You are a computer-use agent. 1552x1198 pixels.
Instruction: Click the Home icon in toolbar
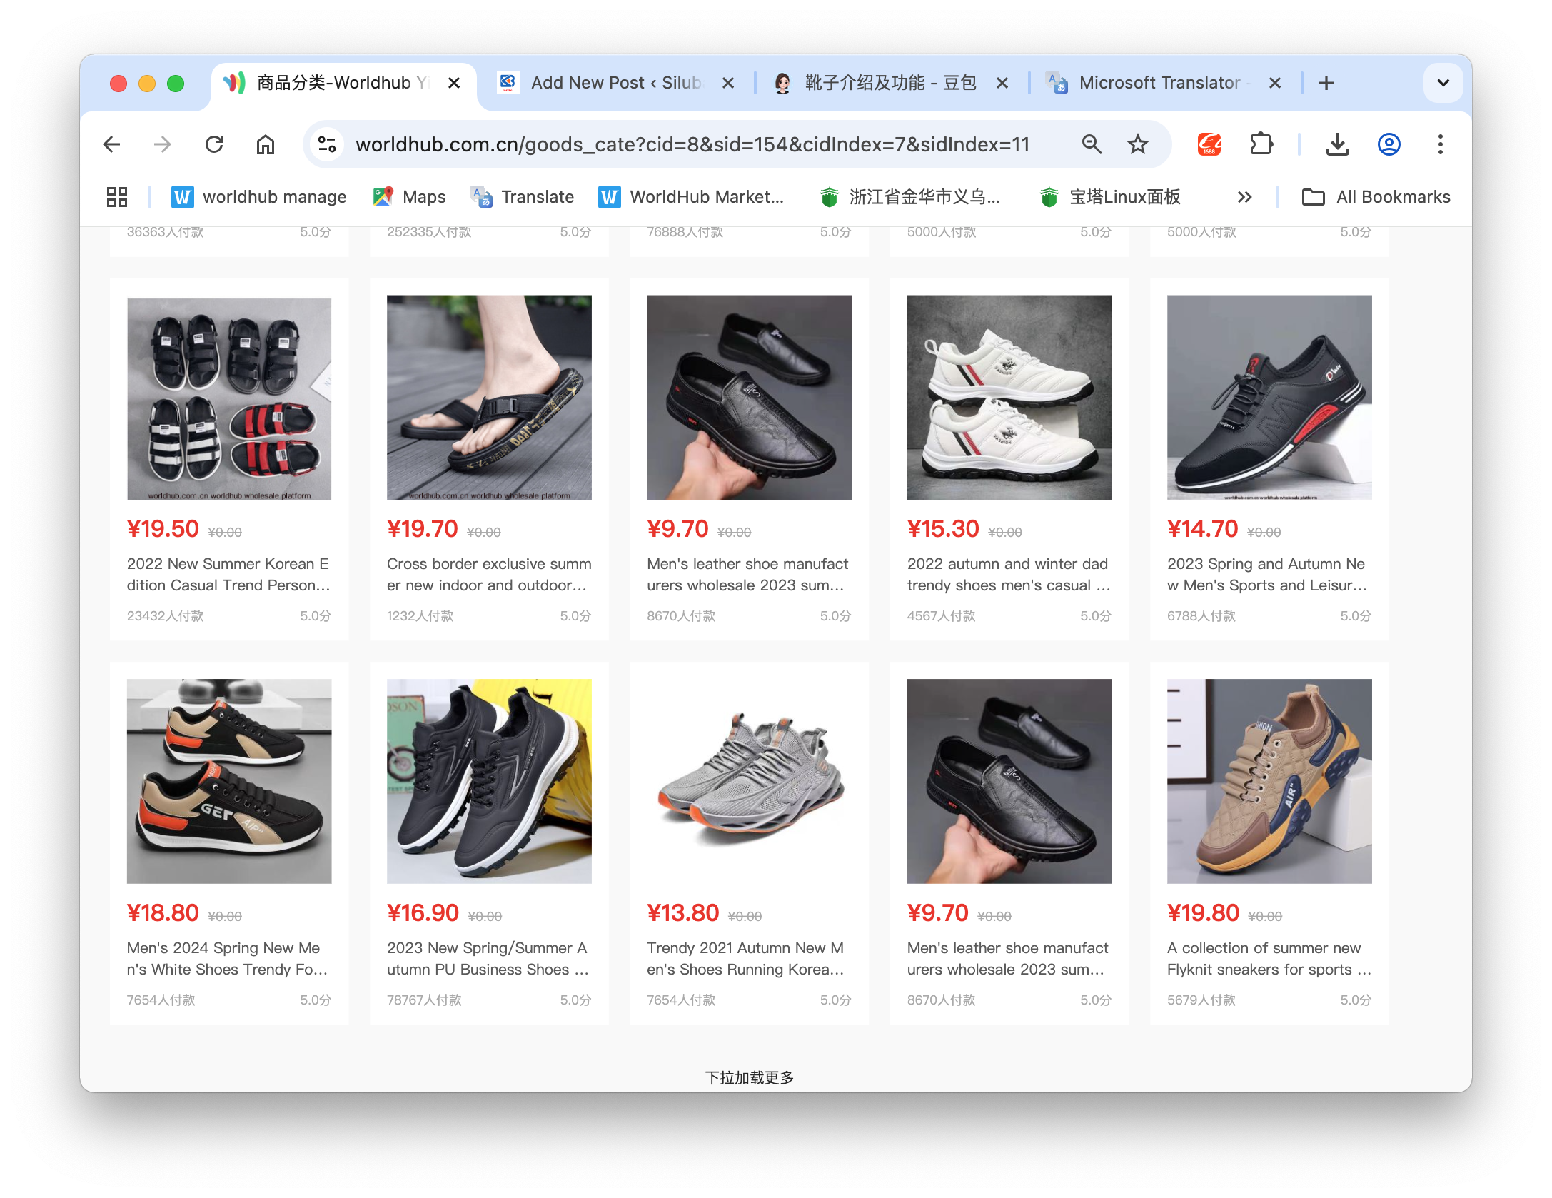coord(266,145)
